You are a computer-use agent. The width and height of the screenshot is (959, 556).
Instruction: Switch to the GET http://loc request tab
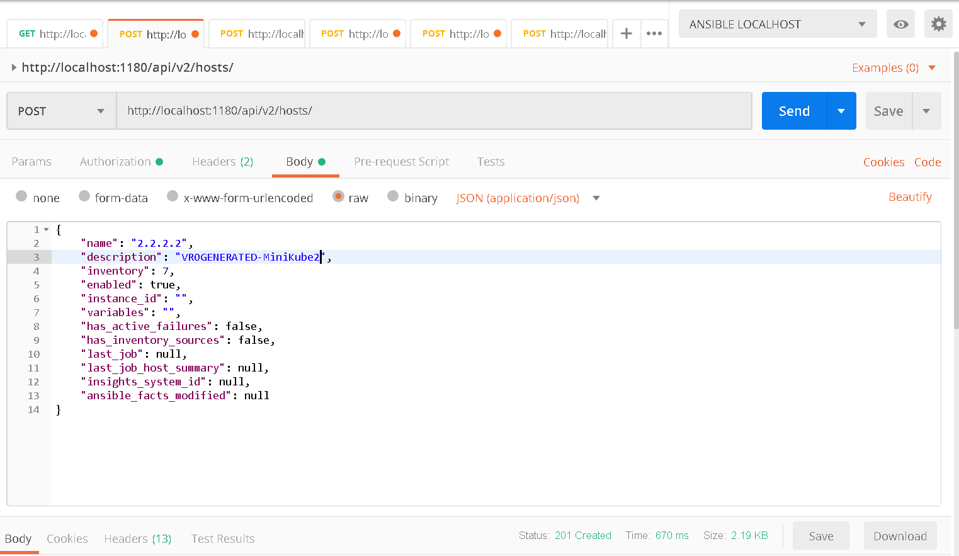coord(55,33)
